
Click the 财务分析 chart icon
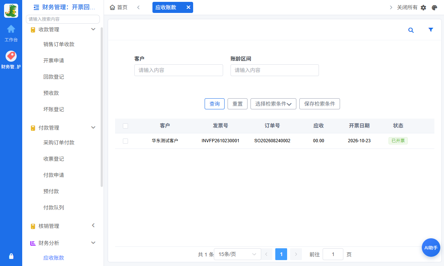click(x=33, y=243)
